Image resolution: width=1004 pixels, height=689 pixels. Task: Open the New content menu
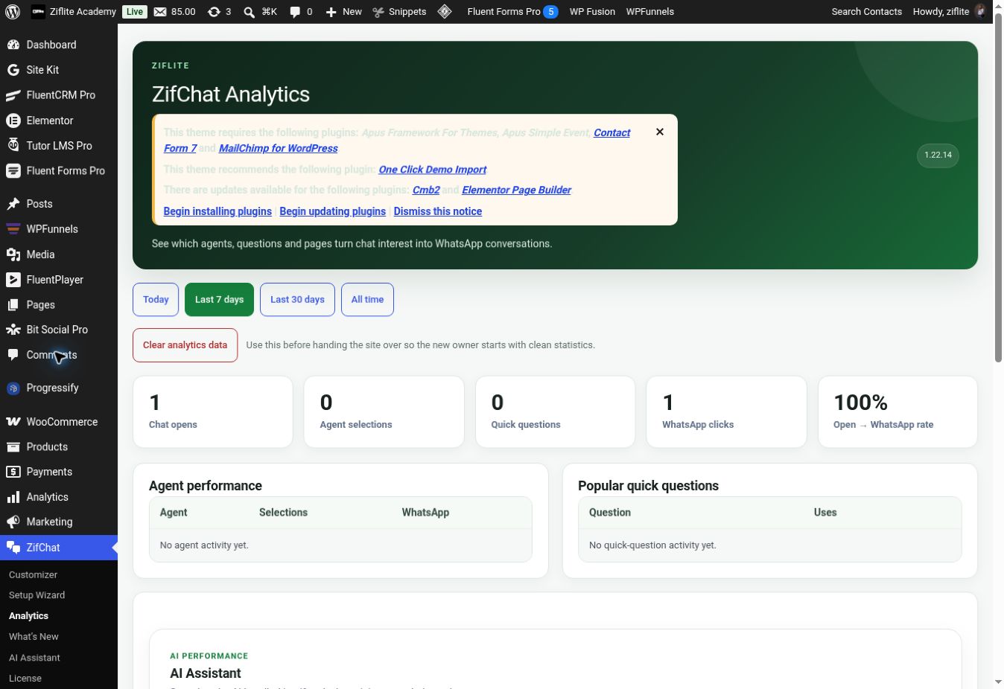click(x=343, y=12)
